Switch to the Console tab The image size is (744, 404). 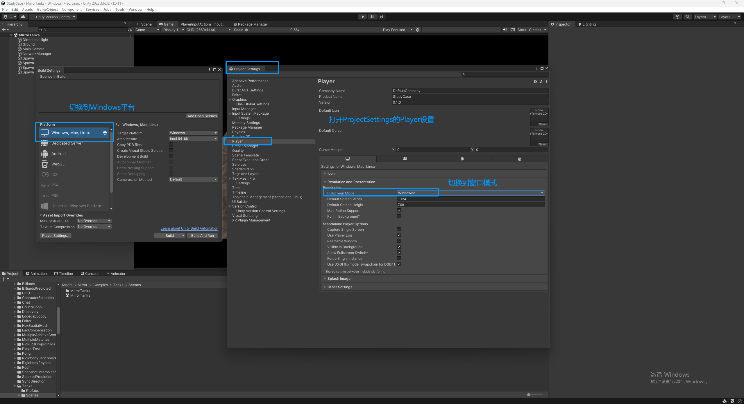click(90, 273)
